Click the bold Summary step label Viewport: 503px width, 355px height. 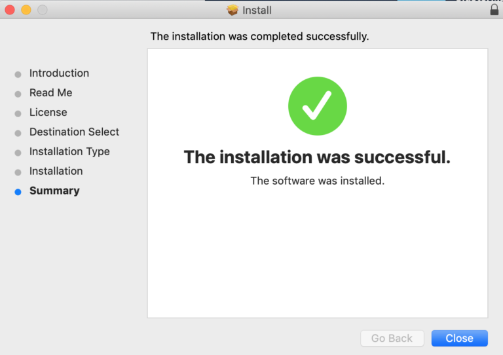point(54,191)
